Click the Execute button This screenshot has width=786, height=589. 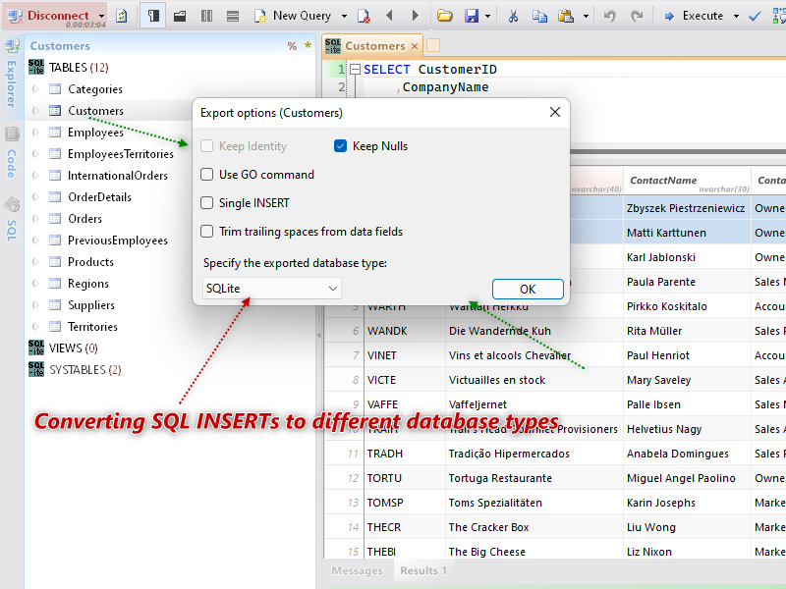pos(695,16)
